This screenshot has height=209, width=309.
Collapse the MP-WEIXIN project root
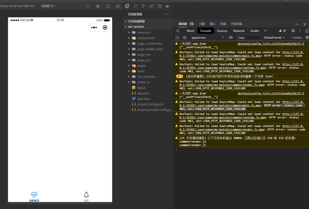(148, 27)
